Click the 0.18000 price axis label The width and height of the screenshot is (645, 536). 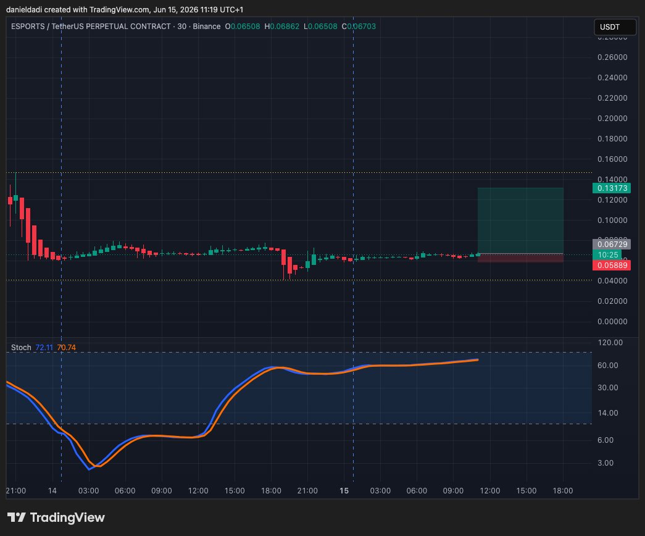point(612,139)
